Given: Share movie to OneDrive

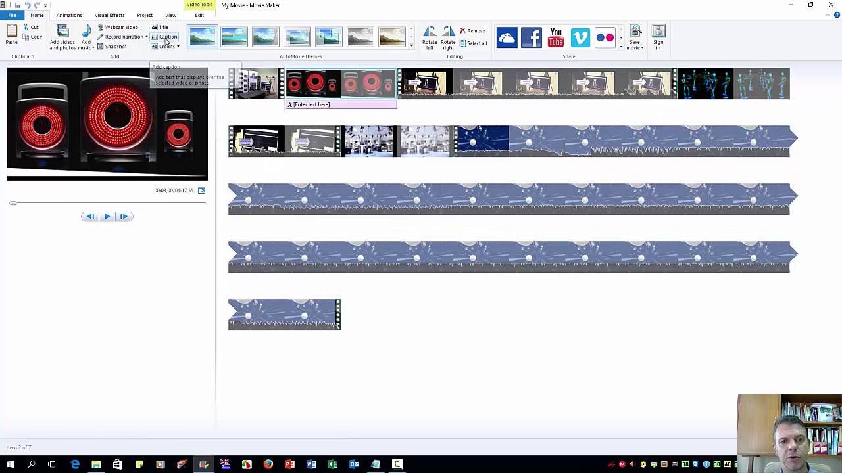Looking at the screenshot, I should (x=507, y=37).
